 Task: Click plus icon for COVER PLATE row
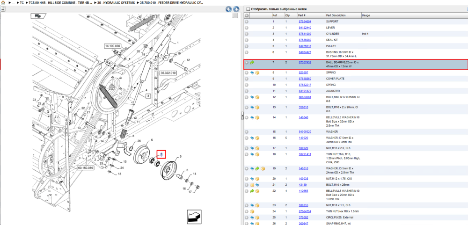click(x=247, y=79)
